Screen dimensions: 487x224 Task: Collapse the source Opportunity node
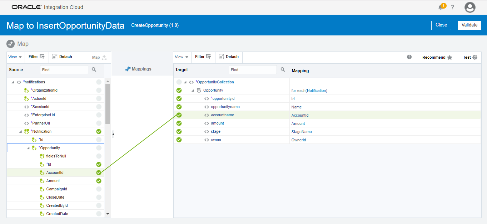coord(28,148)
